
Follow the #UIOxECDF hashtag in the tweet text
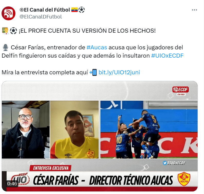coord(167,56)
